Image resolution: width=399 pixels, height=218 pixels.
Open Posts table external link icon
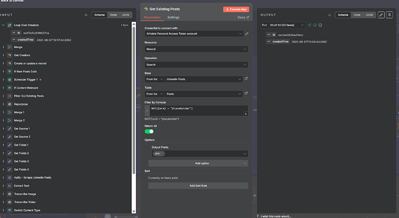coord(246,94)
